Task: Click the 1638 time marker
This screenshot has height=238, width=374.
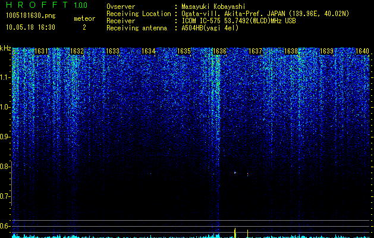Action: tap(291, 51)
